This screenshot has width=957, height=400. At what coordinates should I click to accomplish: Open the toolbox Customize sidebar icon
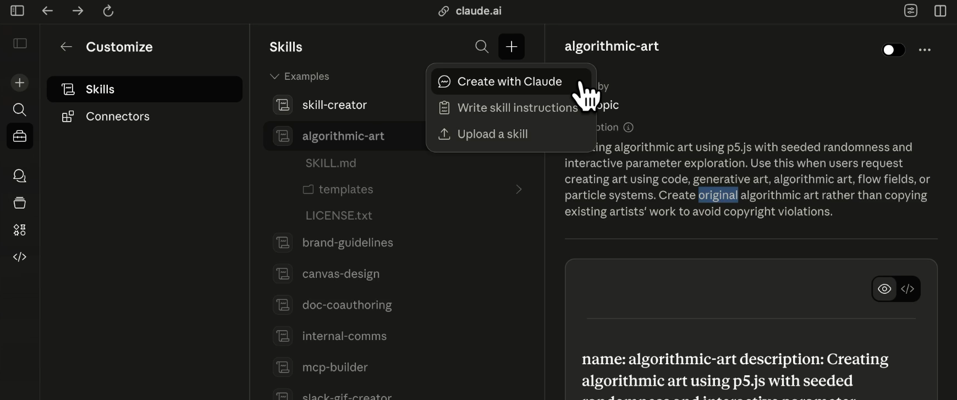pos(20,136)
